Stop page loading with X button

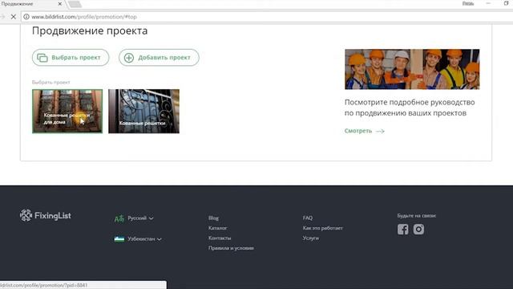14,16
